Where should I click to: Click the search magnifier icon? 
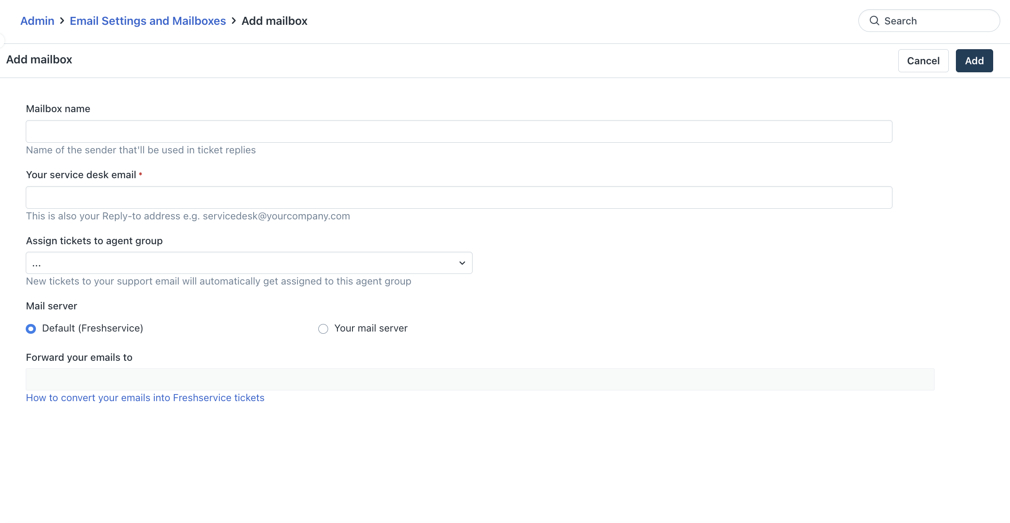pos(874,21)
